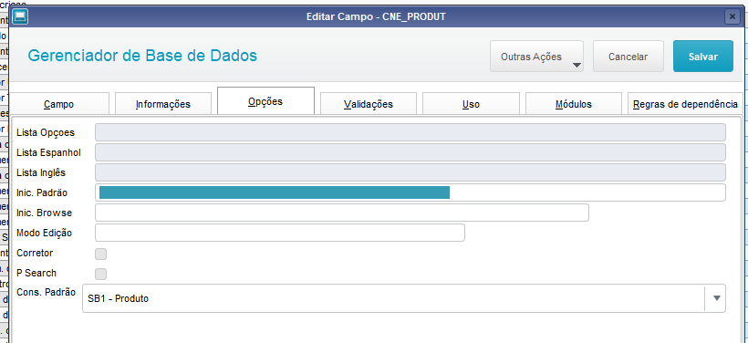Click the Lista Inglês field
The image size is (748, 343).
410,172
